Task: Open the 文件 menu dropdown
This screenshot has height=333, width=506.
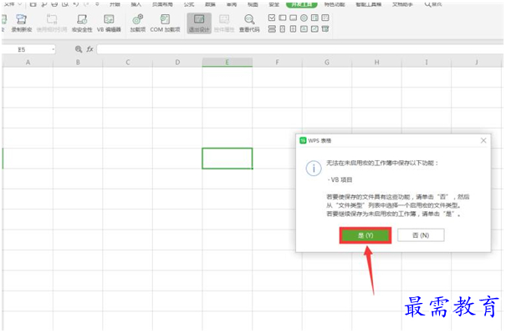Action: [x=13, y=4]
